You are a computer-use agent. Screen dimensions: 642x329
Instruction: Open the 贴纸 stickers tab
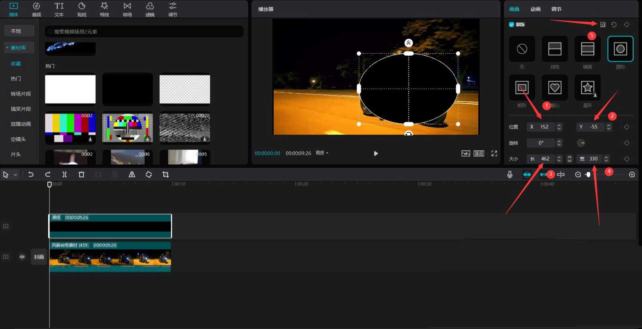tap(82, 9)
